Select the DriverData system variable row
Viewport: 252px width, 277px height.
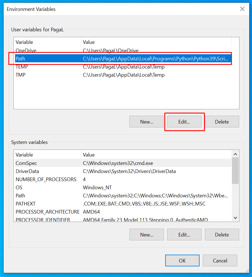[27, 171]
